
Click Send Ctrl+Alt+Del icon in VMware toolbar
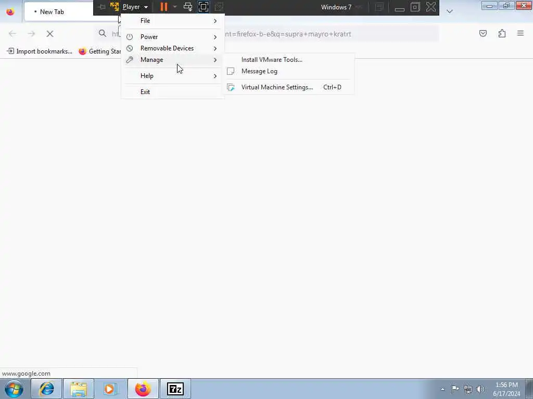pyautogui.click(x=187, y=7)
